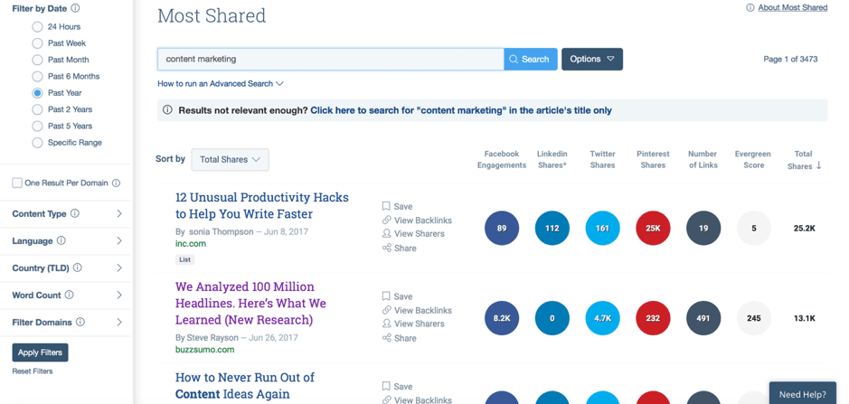The image size is (849, 404).
Task: Click the Country (TLD) info icon
Action: click(78, 268)
